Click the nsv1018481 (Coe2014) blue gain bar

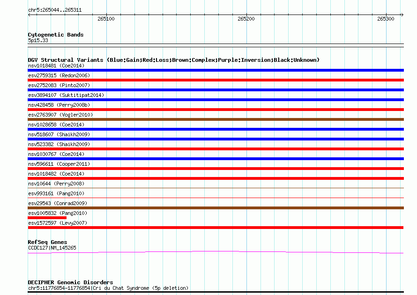pos(216,70)
